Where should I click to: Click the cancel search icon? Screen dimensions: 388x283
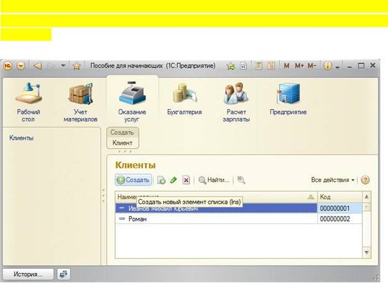point(241,180)
